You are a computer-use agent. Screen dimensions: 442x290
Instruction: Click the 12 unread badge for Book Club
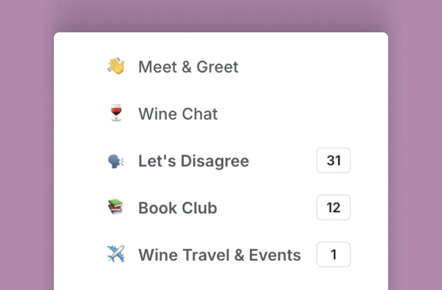pyautogui.click(x=334, y=208)
